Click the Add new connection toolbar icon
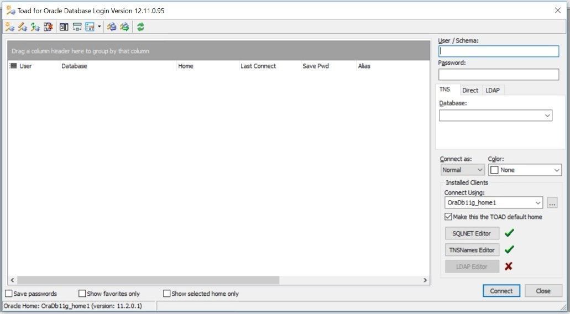 point(10,27)
